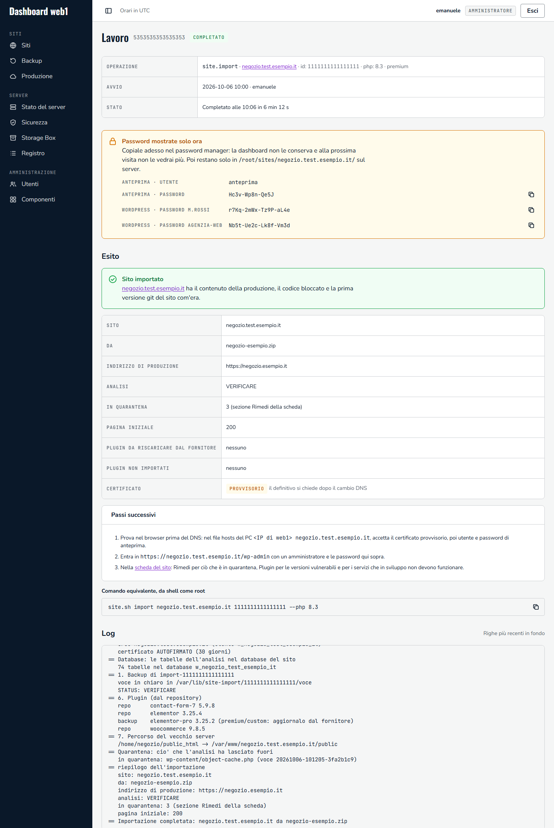Click log line 'STATUS: VERIFICARE'

tap(147, 691)
